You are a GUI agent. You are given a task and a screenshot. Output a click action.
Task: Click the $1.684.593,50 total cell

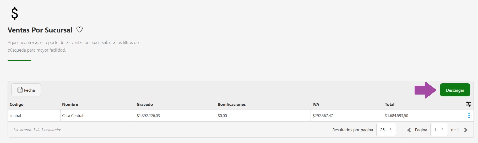tap(396, 116)
